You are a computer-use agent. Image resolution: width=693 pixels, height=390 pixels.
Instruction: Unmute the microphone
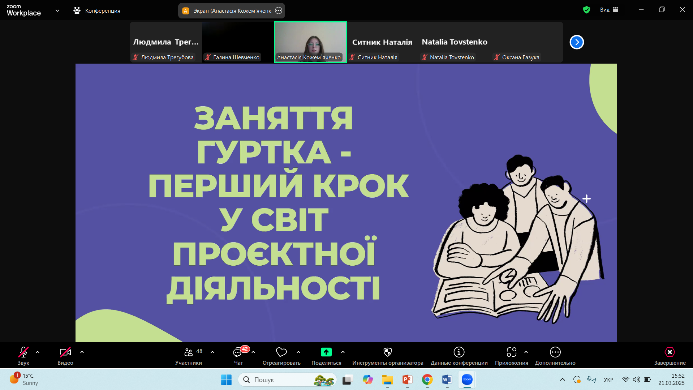pyautogui.click(x=23, y=352)
